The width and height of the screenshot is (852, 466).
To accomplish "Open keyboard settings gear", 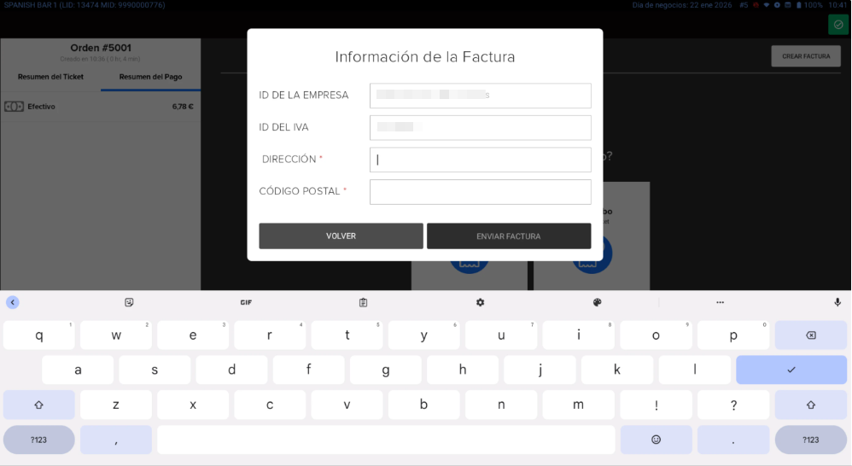I will 481,302.
